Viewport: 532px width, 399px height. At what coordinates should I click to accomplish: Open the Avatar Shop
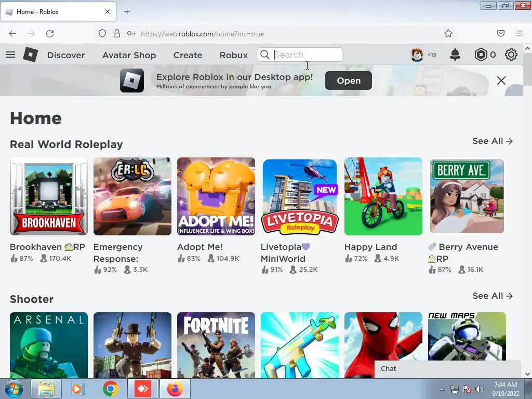pyautogui.click(x=129, y=55)
